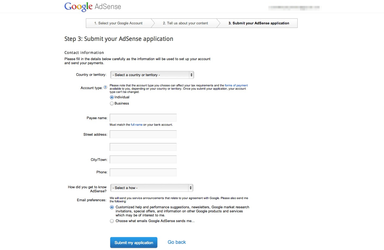The width and height of the screenshot is (384, 250).
Task: Open the Country or territory dropdown
Action: pyautogui.click(x=152, y=75)
